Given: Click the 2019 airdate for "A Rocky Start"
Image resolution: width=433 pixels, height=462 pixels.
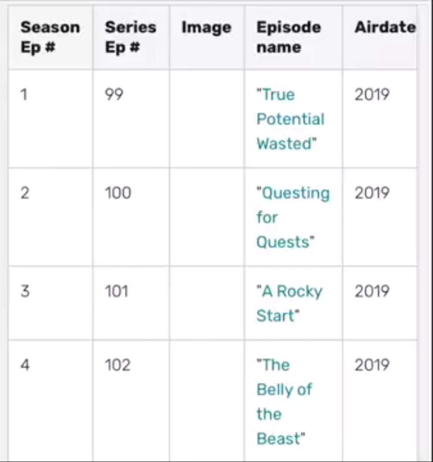Looking at the screenshot, I should [372, 291].
